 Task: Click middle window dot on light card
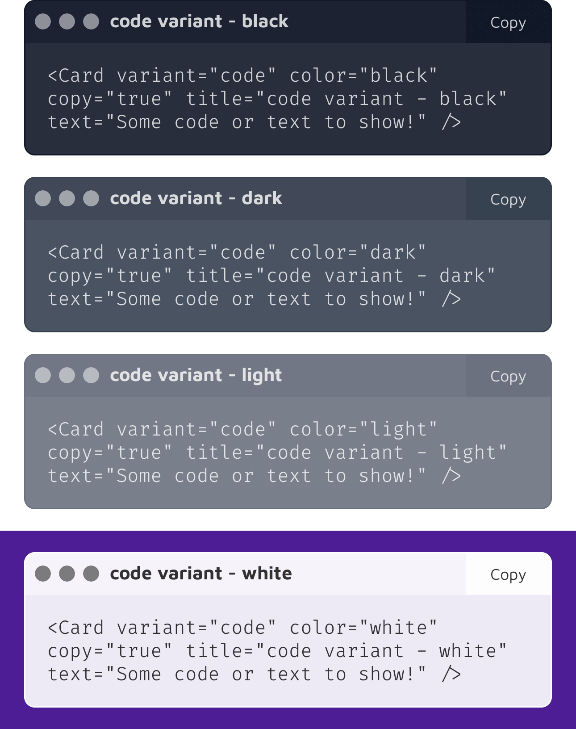pyautogui.click(x=67, y=375)
